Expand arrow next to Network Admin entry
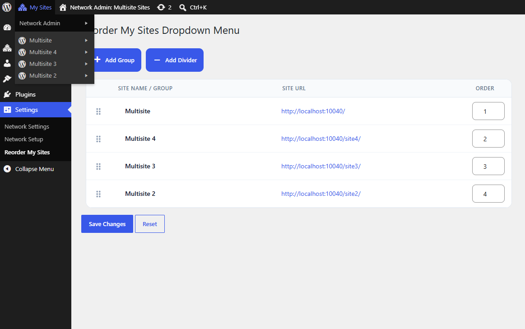Viewport: 525px width, 329px height. coord(86,23)
